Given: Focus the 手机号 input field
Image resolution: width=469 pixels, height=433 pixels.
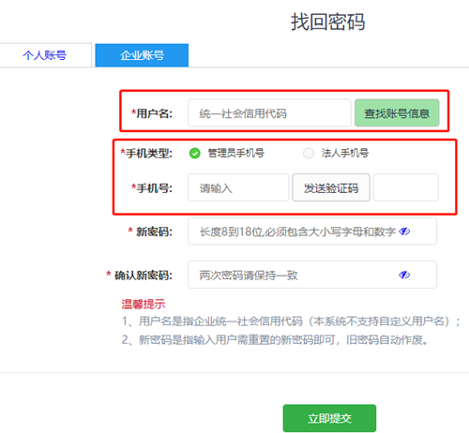Looking at the screenshot, I should pos(238,187).
